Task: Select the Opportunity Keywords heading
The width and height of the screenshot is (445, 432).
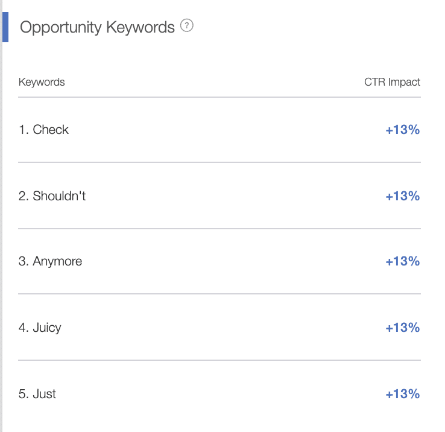Action: tap(97, 28)
